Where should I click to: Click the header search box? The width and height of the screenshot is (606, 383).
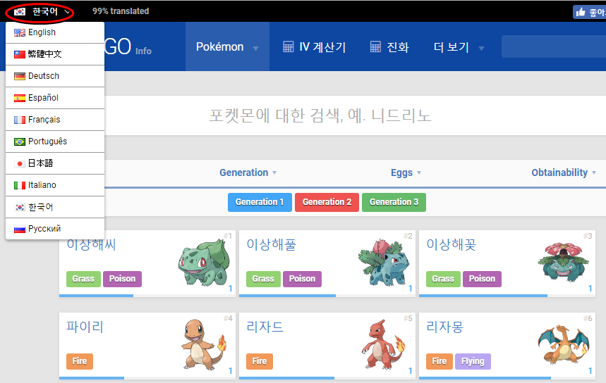[x=553, y=46]
